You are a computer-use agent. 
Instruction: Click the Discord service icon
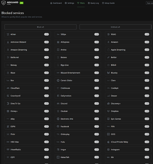[x=58, y=103]
